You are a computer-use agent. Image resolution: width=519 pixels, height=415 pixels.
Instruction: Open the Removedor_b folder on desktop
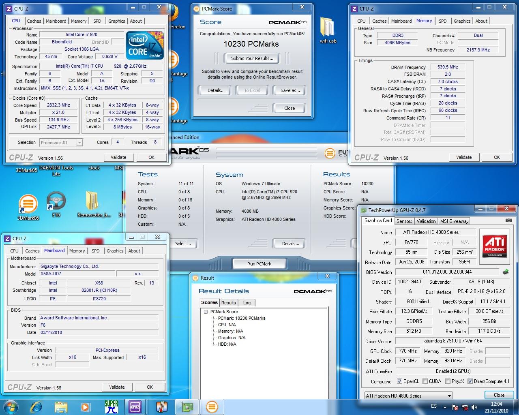tap(94, 205)
